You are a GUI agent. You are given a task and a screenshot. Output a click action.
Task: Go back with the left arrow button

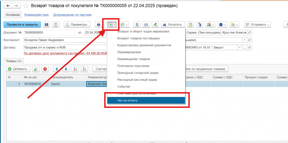(x=8, y=6)
